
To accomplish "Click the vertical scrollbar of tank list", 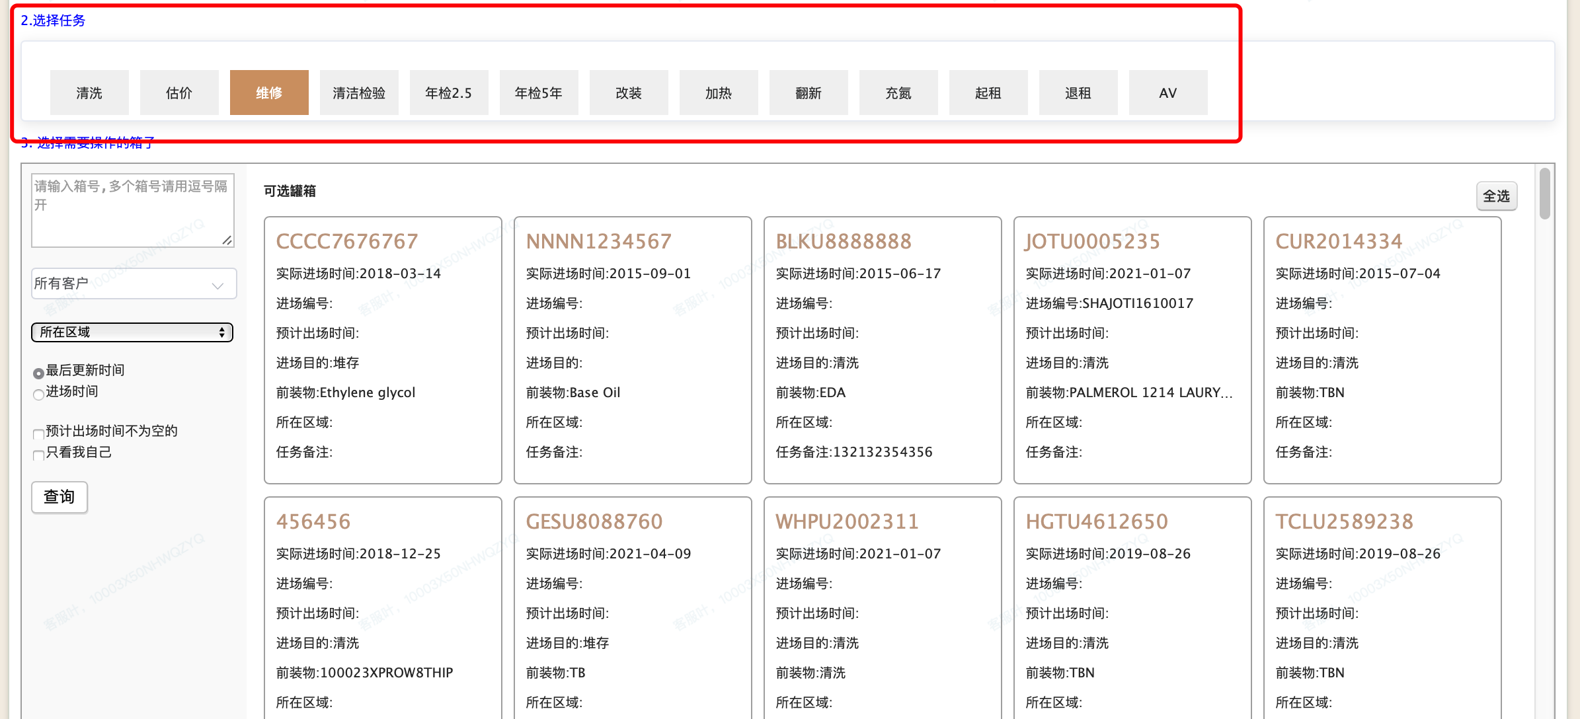I will click(1544, 193).
